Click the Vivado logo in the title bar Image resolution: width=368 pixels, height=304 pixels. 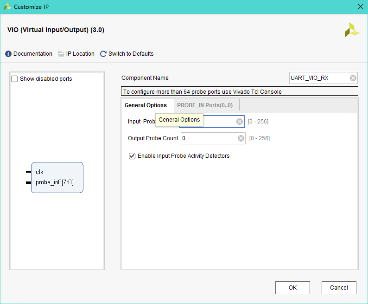[x=7, y=6]
